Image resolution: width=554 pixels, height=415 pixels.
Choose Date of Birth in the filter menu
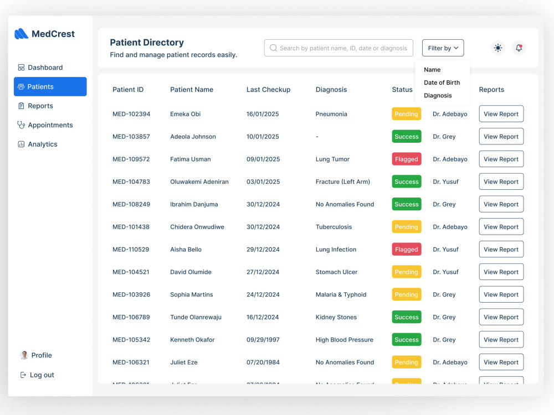[x=442, y=82]
